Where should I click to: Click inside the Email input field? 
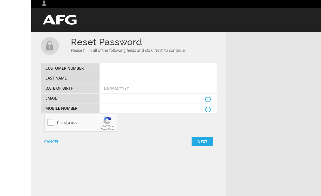152,98
